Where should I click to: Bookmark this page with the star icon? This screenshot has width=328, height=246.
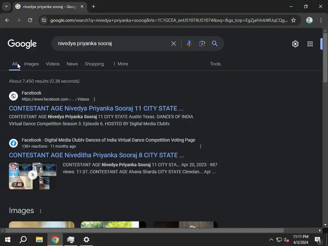point(293,20)
